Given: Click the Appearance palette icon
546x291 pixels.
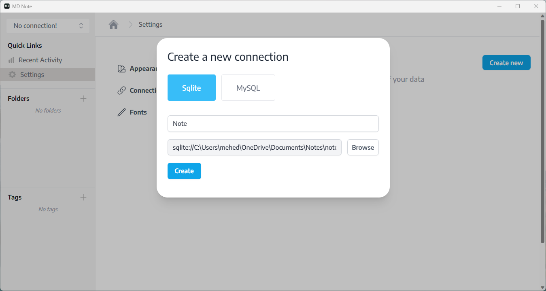Looking at the screenshot, I should click(121, 69).
